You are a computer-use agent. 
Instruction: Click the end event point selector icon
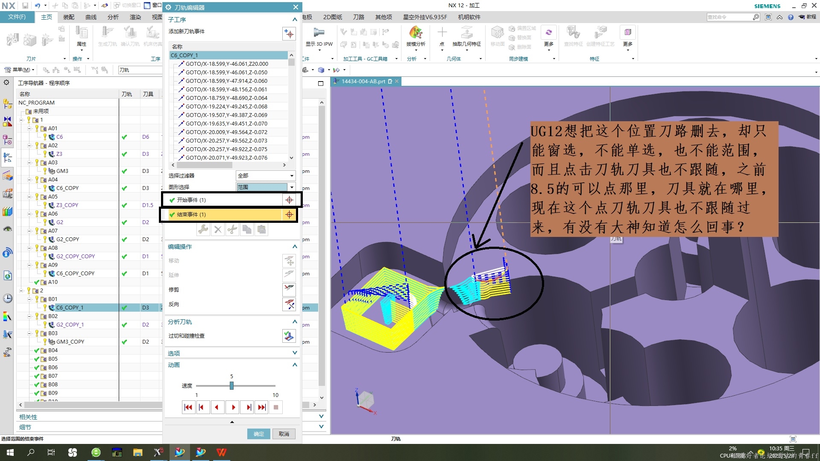click(x=289, y=214)
